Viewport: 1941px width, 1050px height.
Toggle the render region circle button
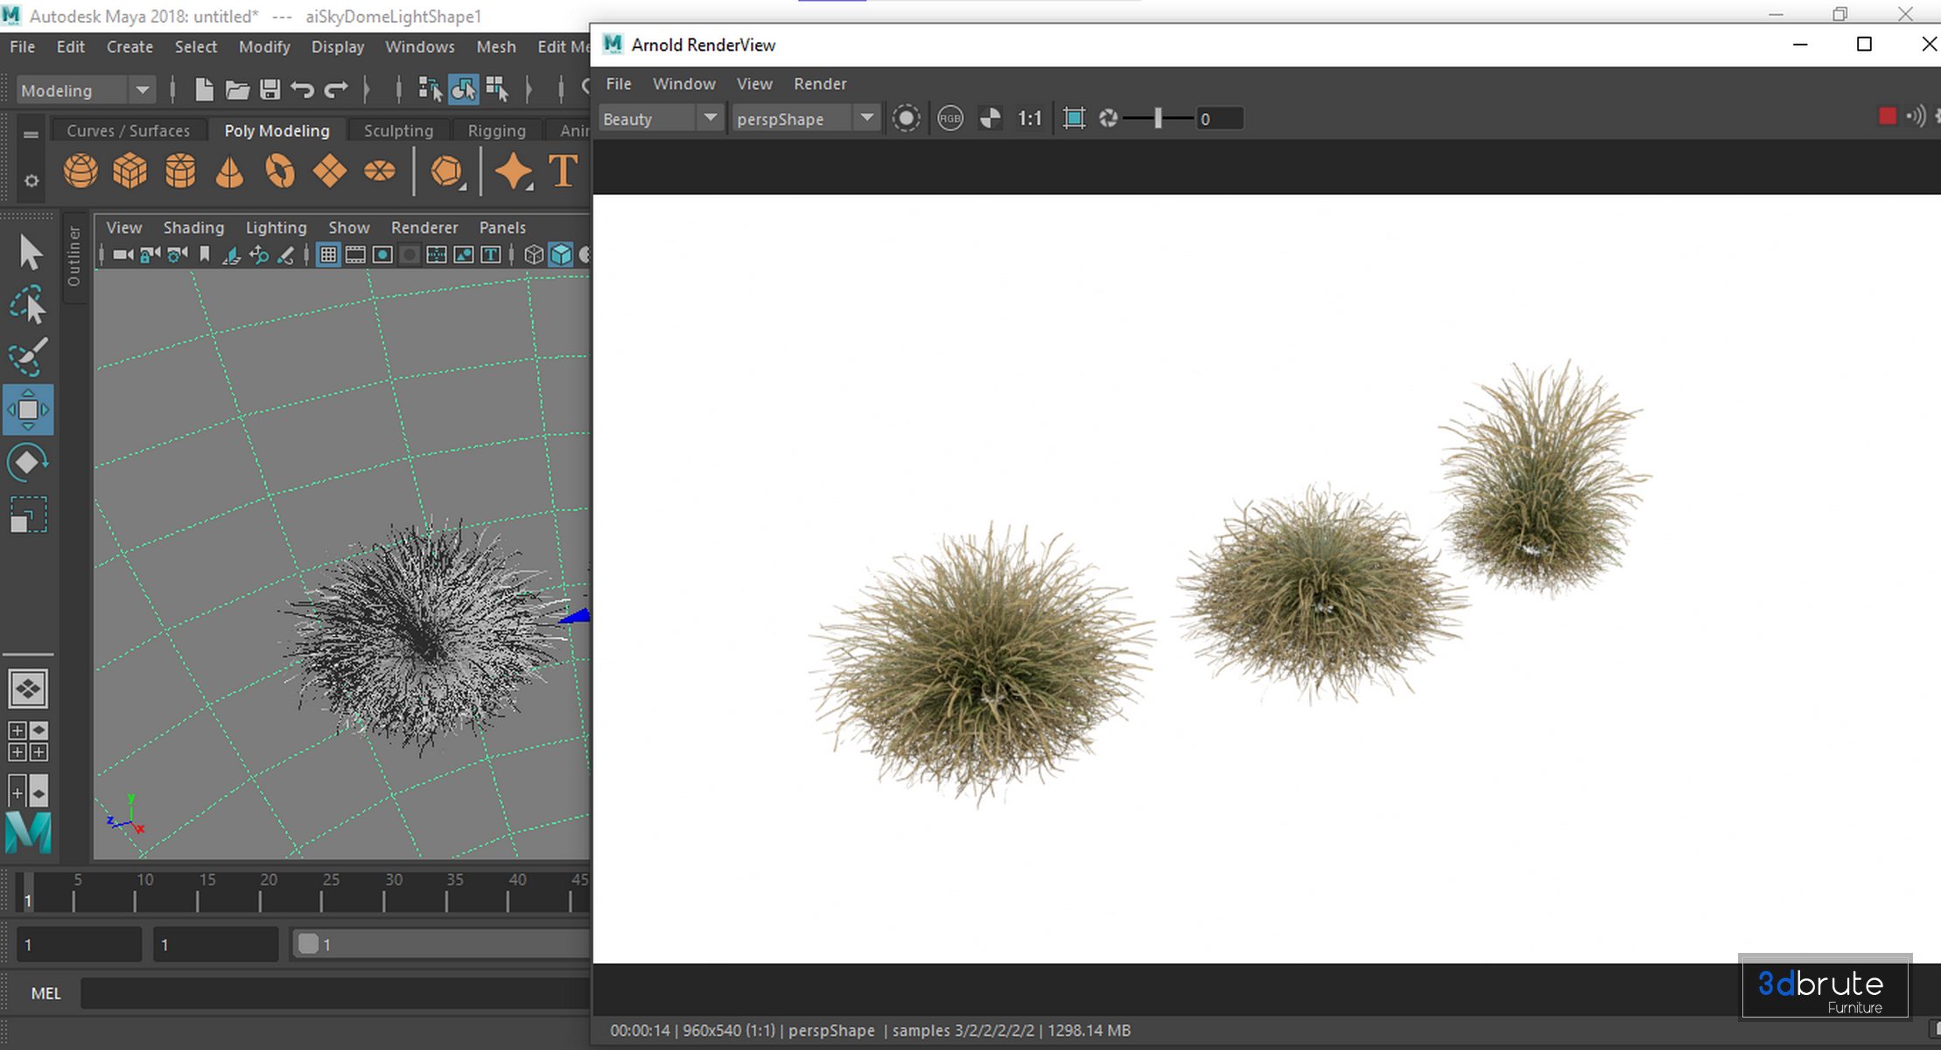(906, 118)
